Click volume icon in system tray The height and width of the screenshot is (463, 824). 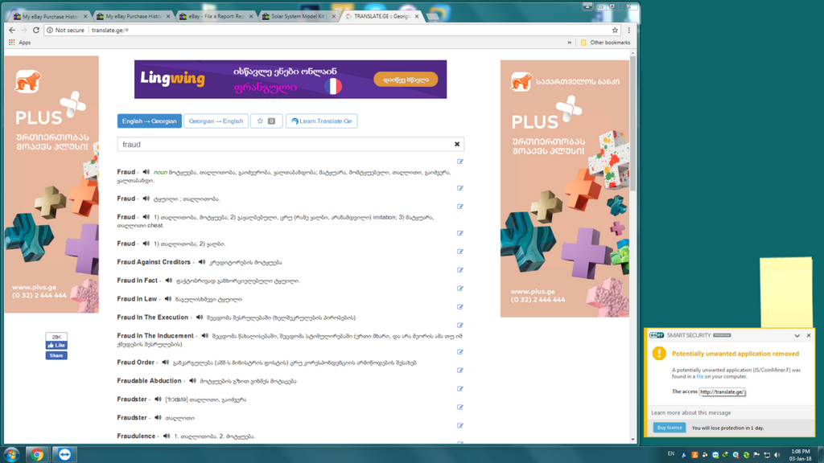pos(777,455)
